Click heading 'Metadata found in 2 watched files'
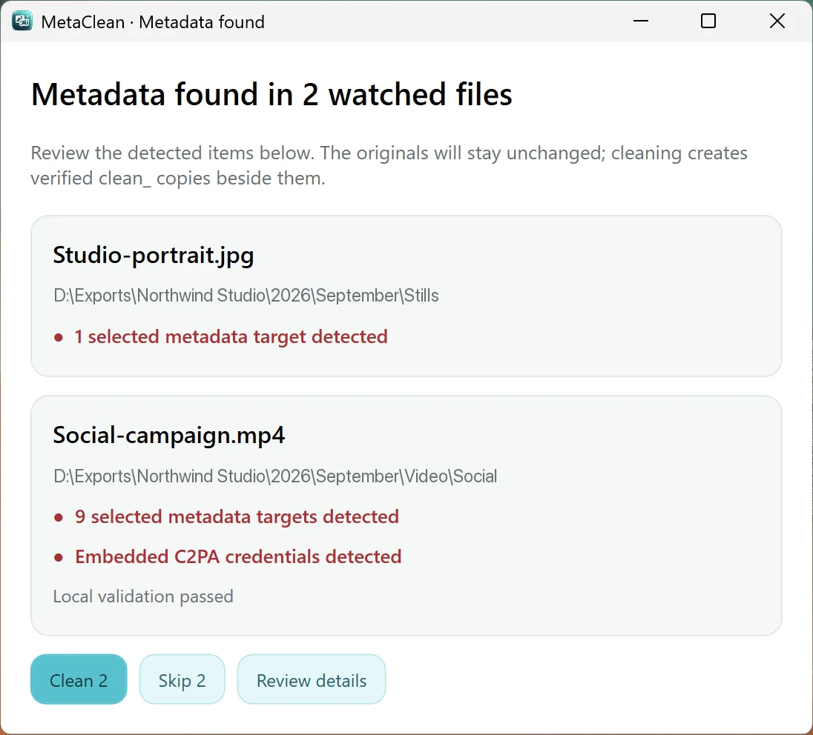The image size is (813, 735). pos(271,94)
